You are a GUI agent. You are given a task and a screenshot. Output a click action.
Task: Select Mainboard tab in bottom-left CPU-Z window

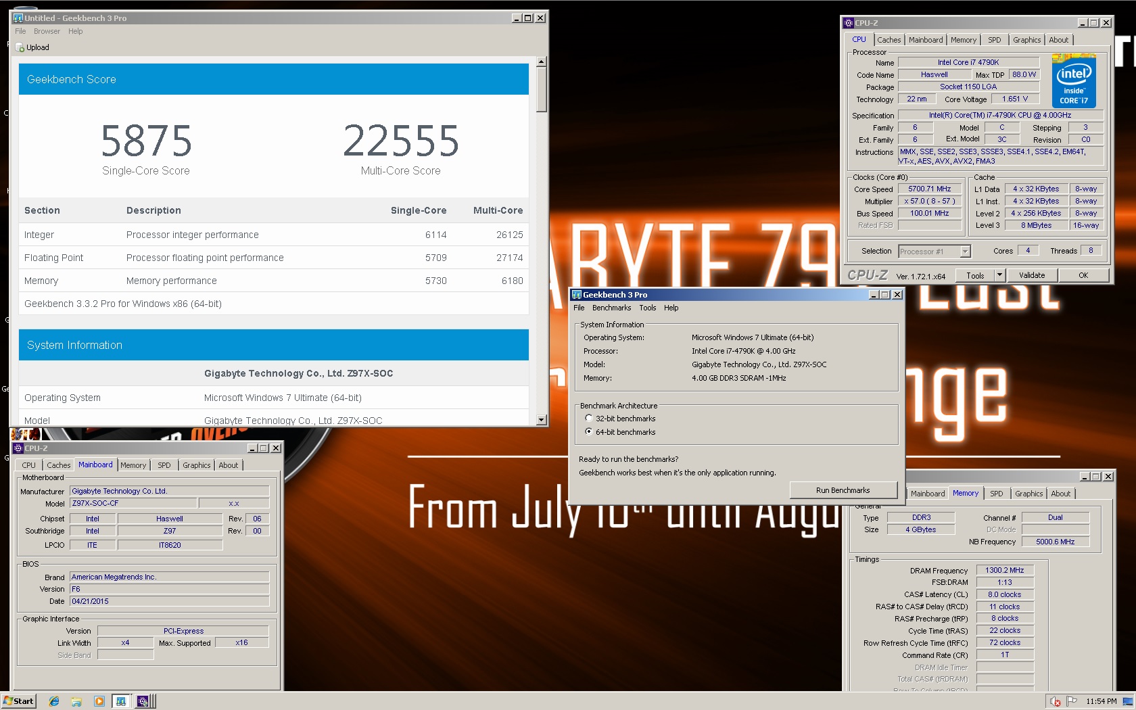95,465
